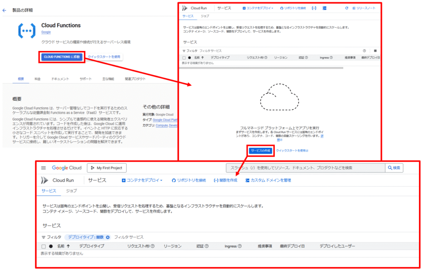Click the 推奨事項 header in the lower table
The image size is (424, 271).
pos(265,246)
